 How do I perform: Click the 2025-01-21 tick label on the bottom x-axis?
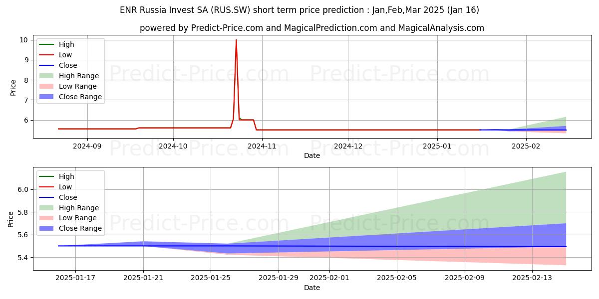coord(143,278)
